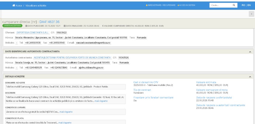Viewport: 255px width, 124px height.
Task: Click Finantare prin fonduri comunitare label
Action: point(153,97)
